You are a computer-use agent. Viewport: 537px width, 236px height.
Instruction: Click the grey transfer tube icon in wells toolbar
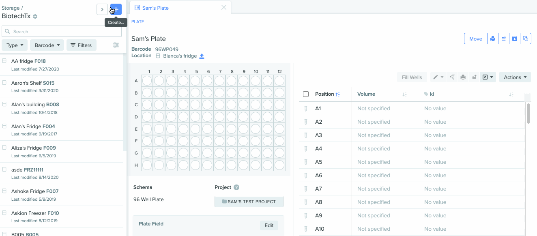click(x=452, y=77)
